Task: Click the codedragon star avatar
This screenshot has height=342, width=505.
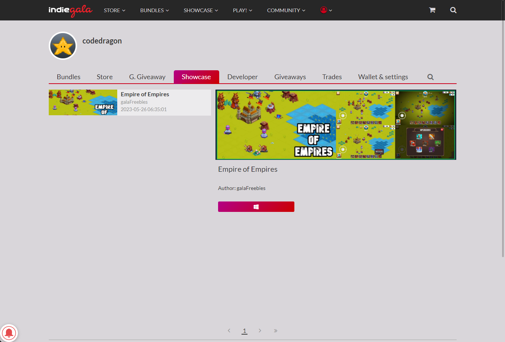Action: 63,46
